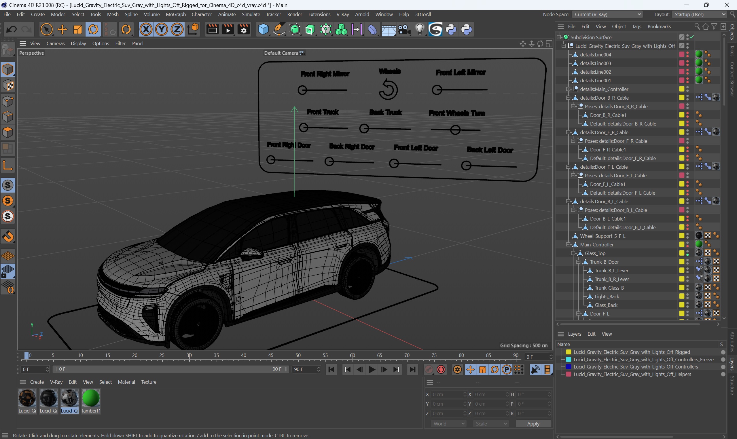Play the animation forward
The height and width of the screenshot is (439, 737).
[372, 369]
